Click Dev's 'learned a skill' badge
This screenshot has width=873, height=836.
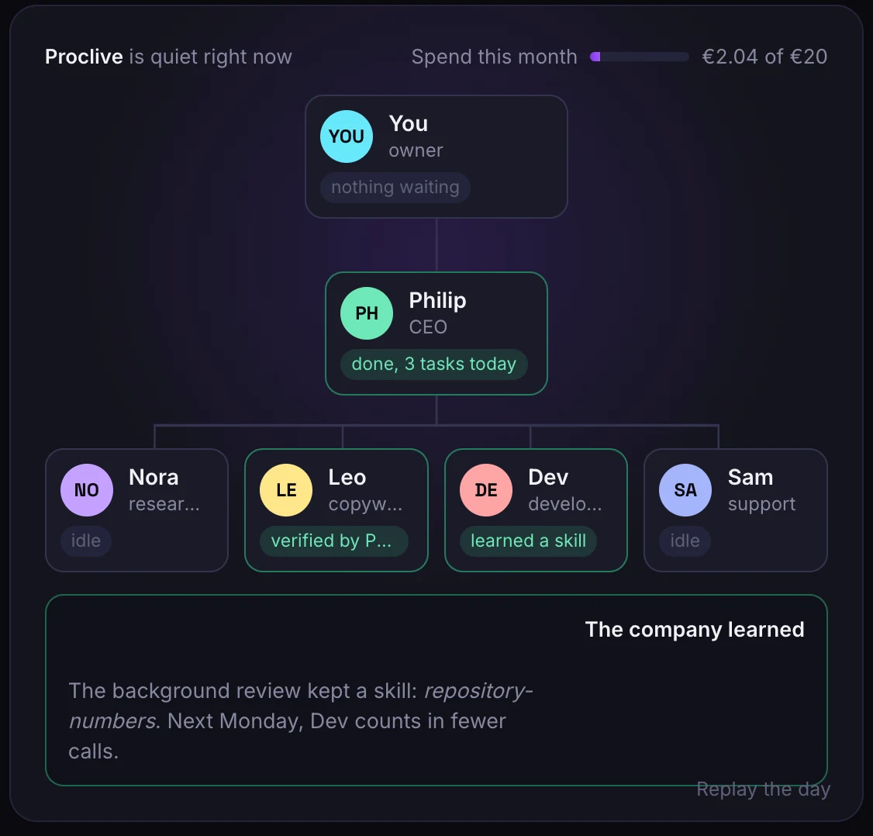click(528, 541)
